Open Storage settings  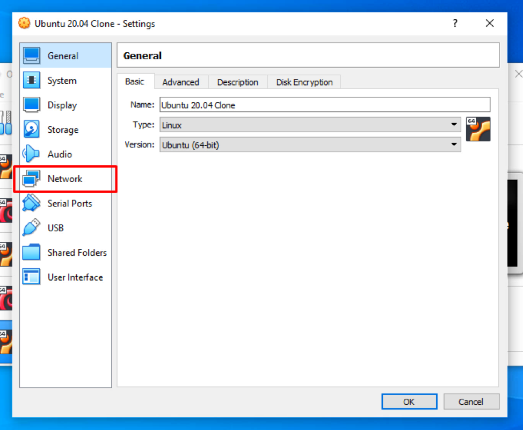[x=66, y=129]
